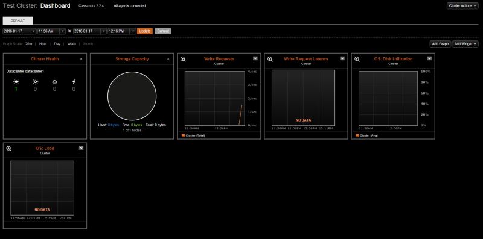The width and height of the screenshot is (483, 239).
Task: Open the Cluster Actions dropdown
Action: click(462, 6)
